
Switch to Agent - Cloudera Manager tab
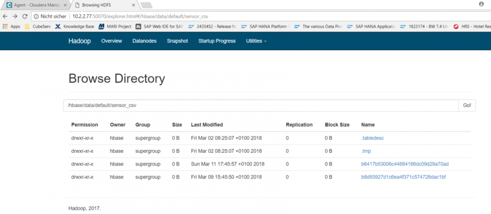pyautogui.click(x=35, y=5)
